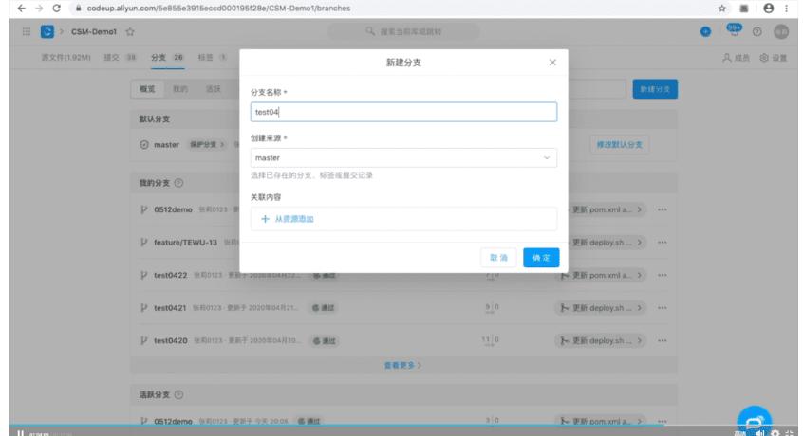Open more options for test0421 row

click(x=663, y=308)
